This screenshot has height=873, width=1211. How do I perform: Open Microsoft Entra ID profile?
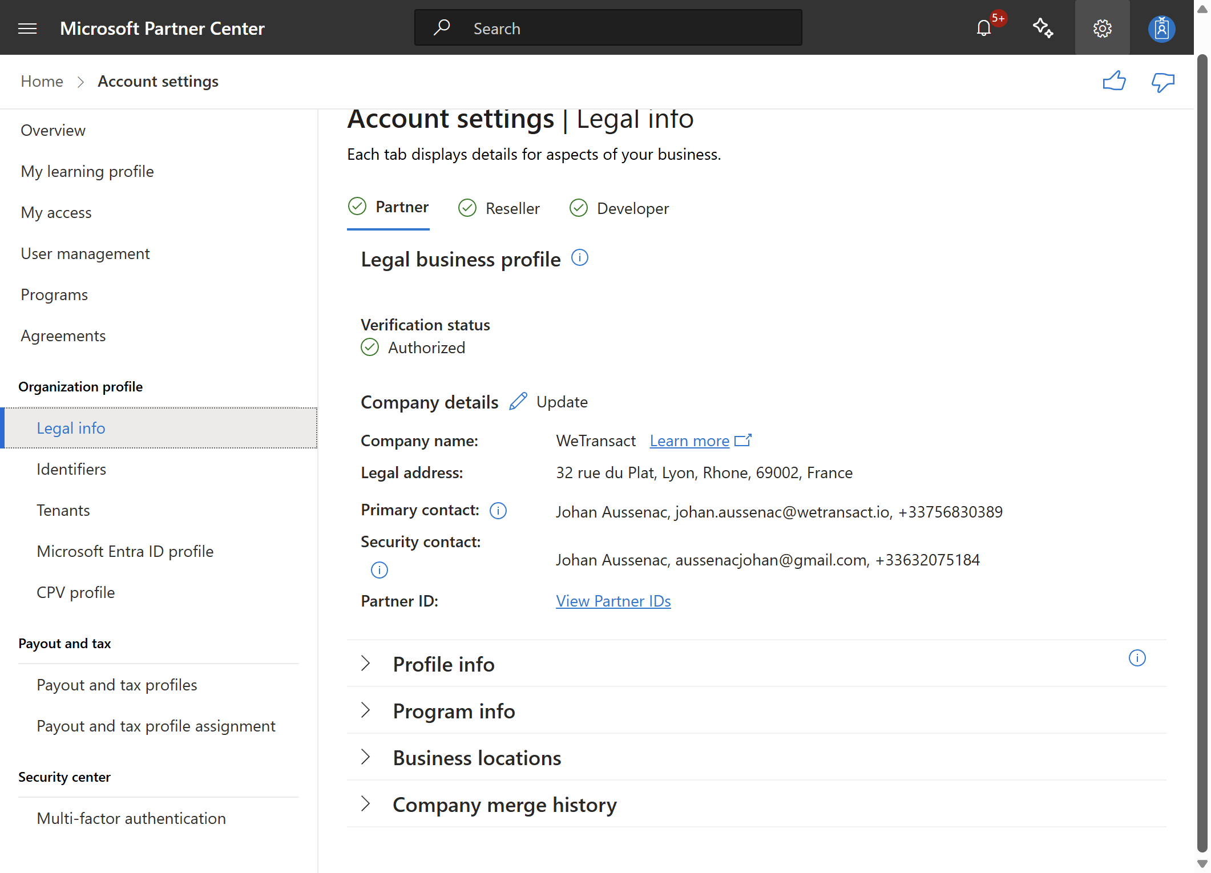(125, 551)
